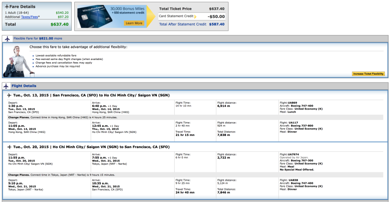Click the 7,838 m total distance

pos(224,135)
